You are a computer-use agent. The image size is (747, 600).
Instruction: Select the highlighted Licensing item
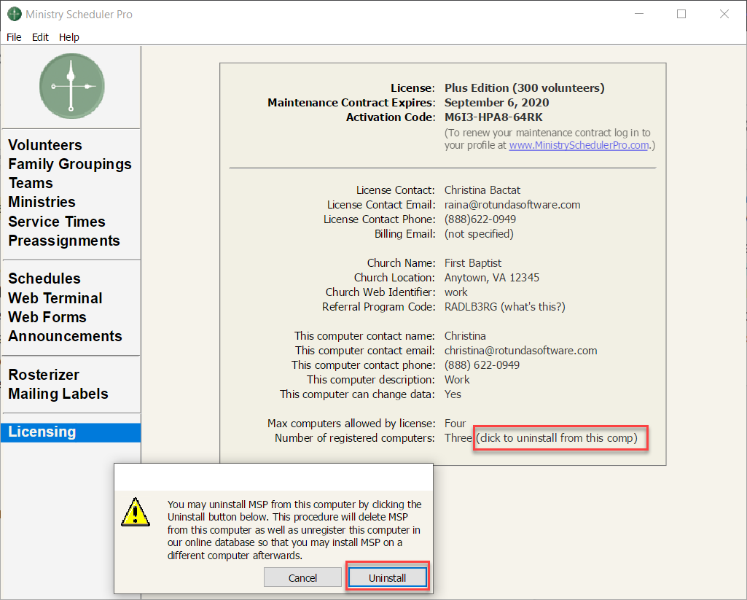(x=71, y=432)
